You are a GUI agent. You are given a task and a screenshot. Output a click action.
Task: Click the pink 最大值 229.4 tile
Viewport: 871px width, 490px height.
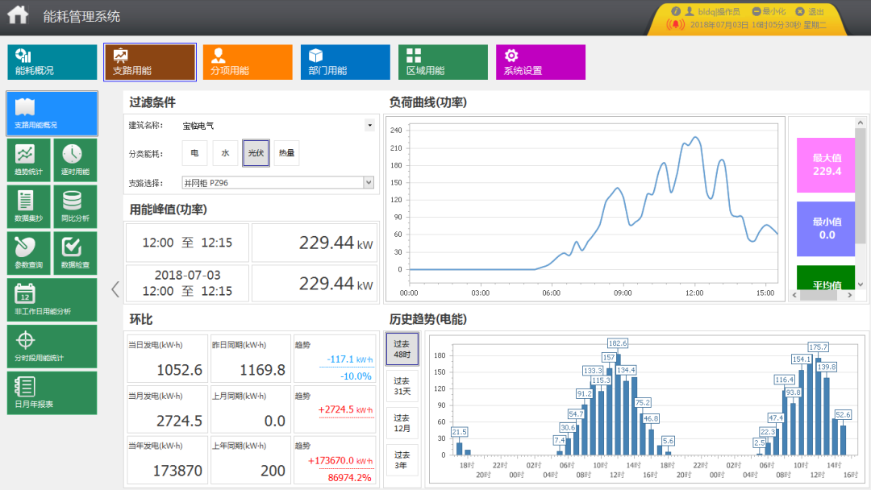point(827,164)
